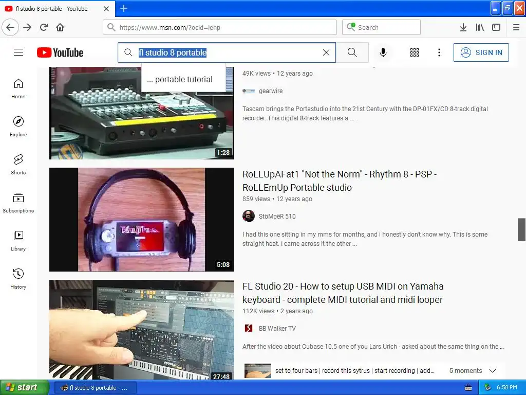The image size is (526, 395).
Task: Open YouTube settings three-dot menu
Action: pyautogui.click(x=439, y=52)
